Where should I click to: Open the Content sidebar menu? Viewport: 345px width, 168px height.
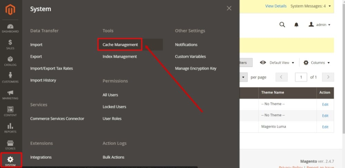(10, 111)
